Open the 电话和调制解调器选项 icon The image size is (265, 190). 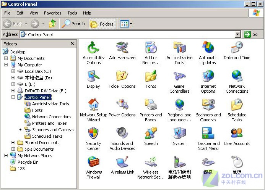[x=179, y=162]
